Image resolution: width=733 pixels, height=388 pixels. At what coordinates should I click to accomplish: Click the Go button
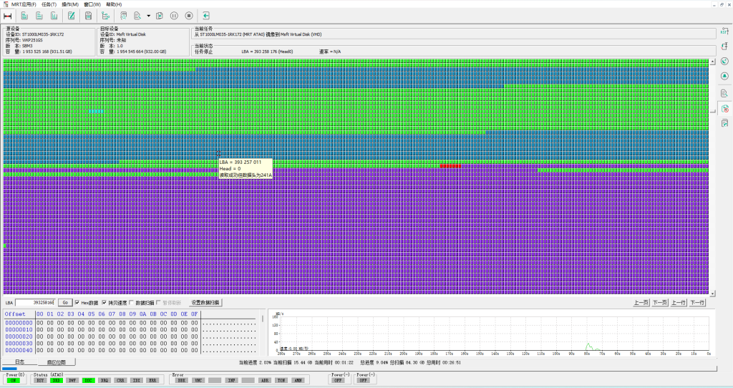tap(65, 302)
